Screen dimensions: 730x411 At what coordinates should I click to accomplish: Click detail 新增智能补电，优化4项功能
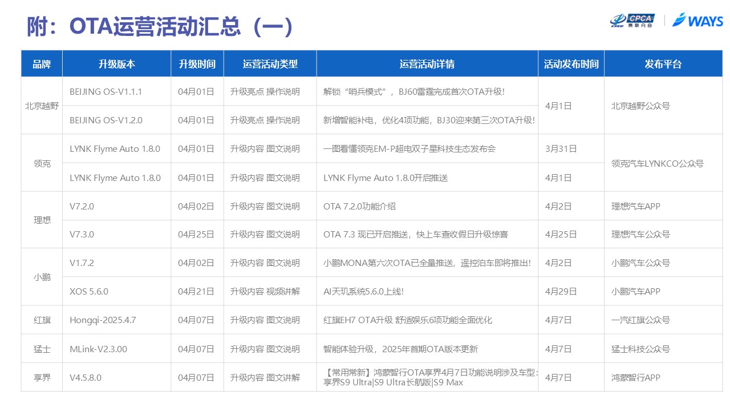[429, 120]
